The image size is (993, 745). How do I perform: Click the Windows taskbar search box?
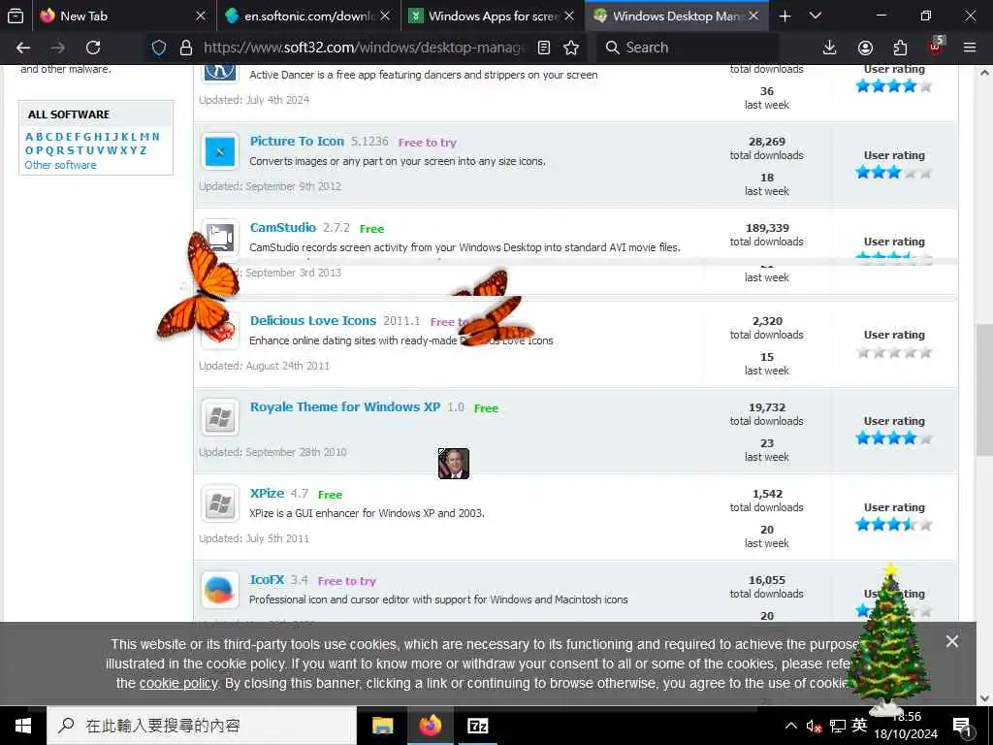point(202,726)
